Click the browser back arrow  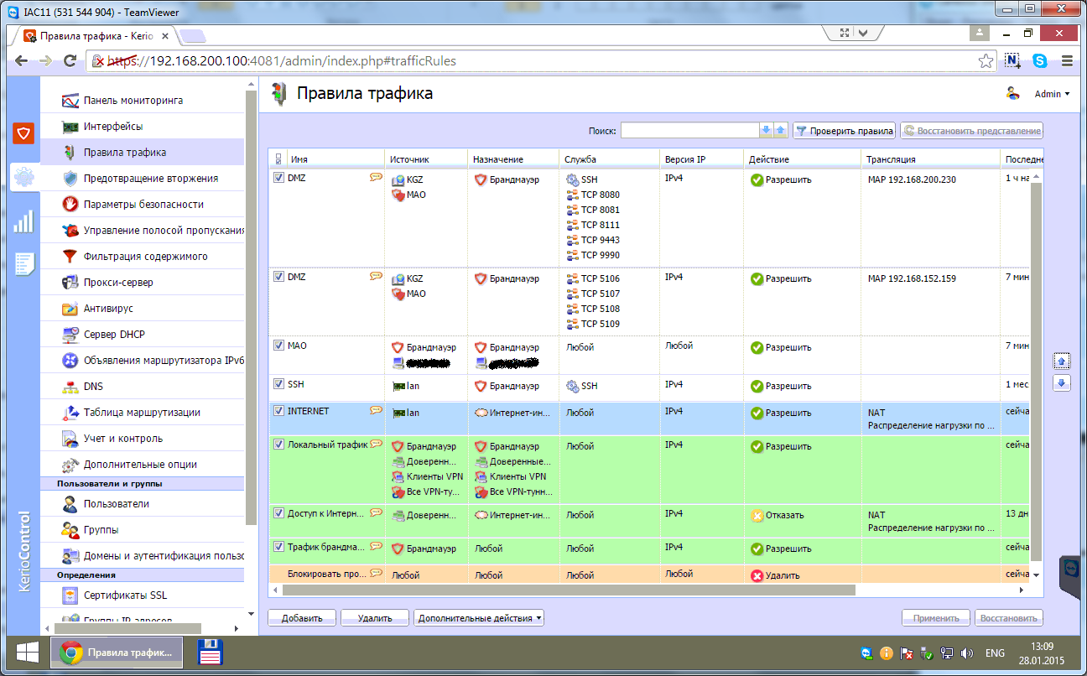click(x=22, y=61)
